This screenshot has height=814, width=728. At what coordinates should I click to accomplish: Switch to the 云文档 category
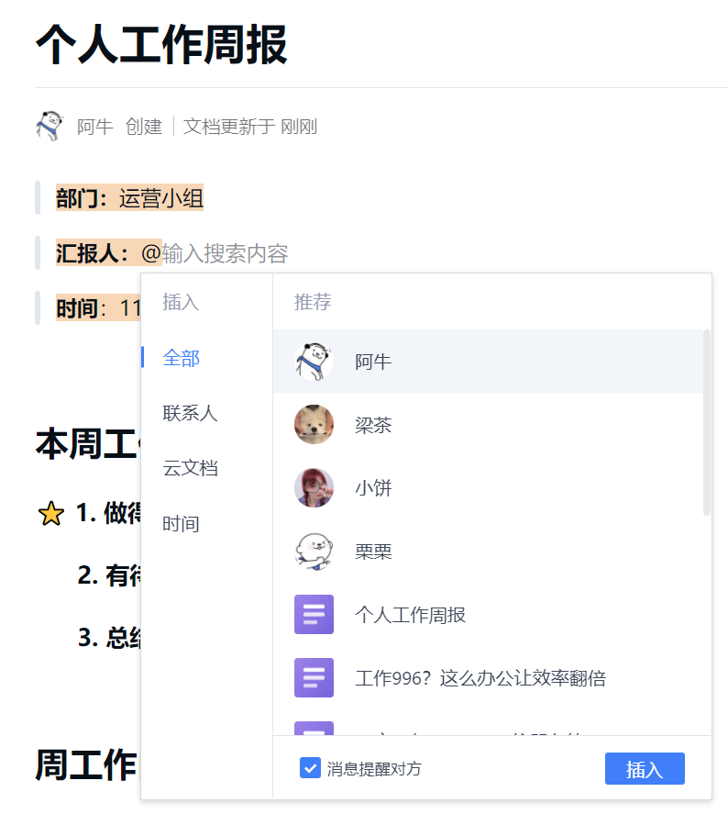[190, 468]
